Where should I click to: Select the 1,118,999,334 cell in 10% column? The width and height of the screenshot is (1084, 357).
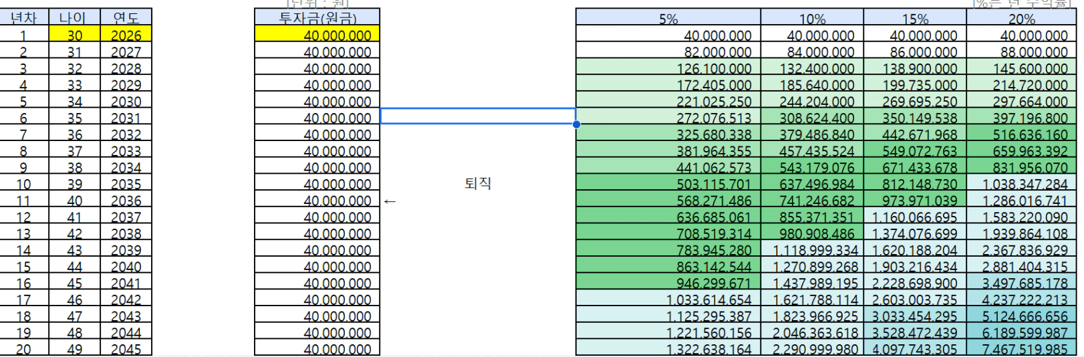point(812,250)
